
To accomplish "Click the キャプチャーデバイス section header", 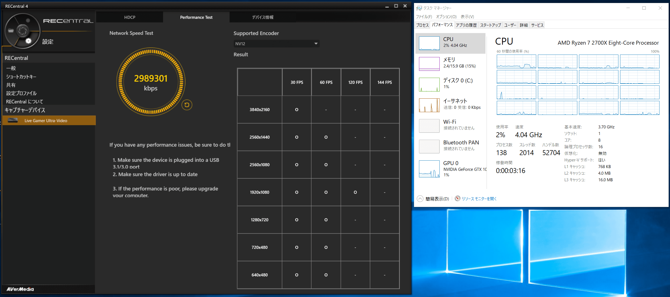I will point(25,110).
